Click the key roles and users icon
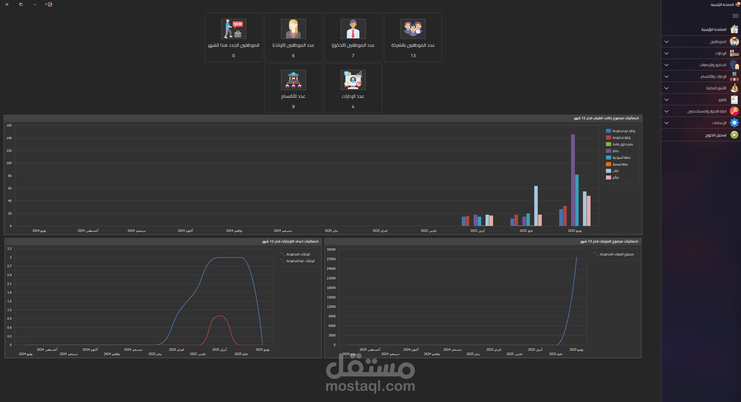This screenshot has width=741, height=402. (x=734, y=111)
